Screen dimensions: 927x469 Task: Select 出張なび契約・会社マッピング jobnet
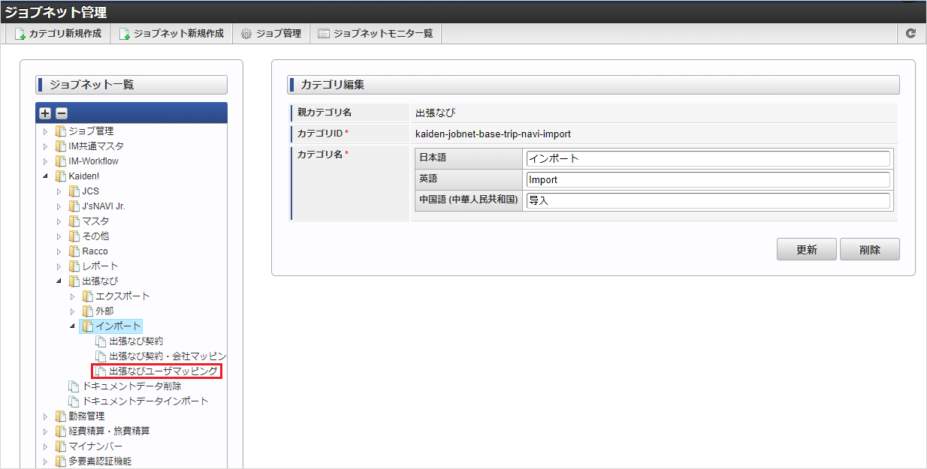(168, 356)
